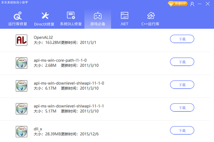Image resolution: width=214 pixels, height=142 pixels.
Task: Download api-ms-win-downlevel-shlwapi-11-1-0
Action: 182,85
